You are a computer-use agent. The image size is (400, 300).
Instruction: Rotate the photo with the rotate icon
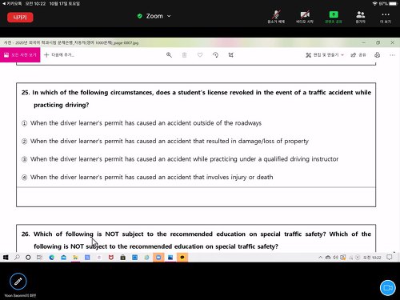pyautogui.click(x=215, y=55)
